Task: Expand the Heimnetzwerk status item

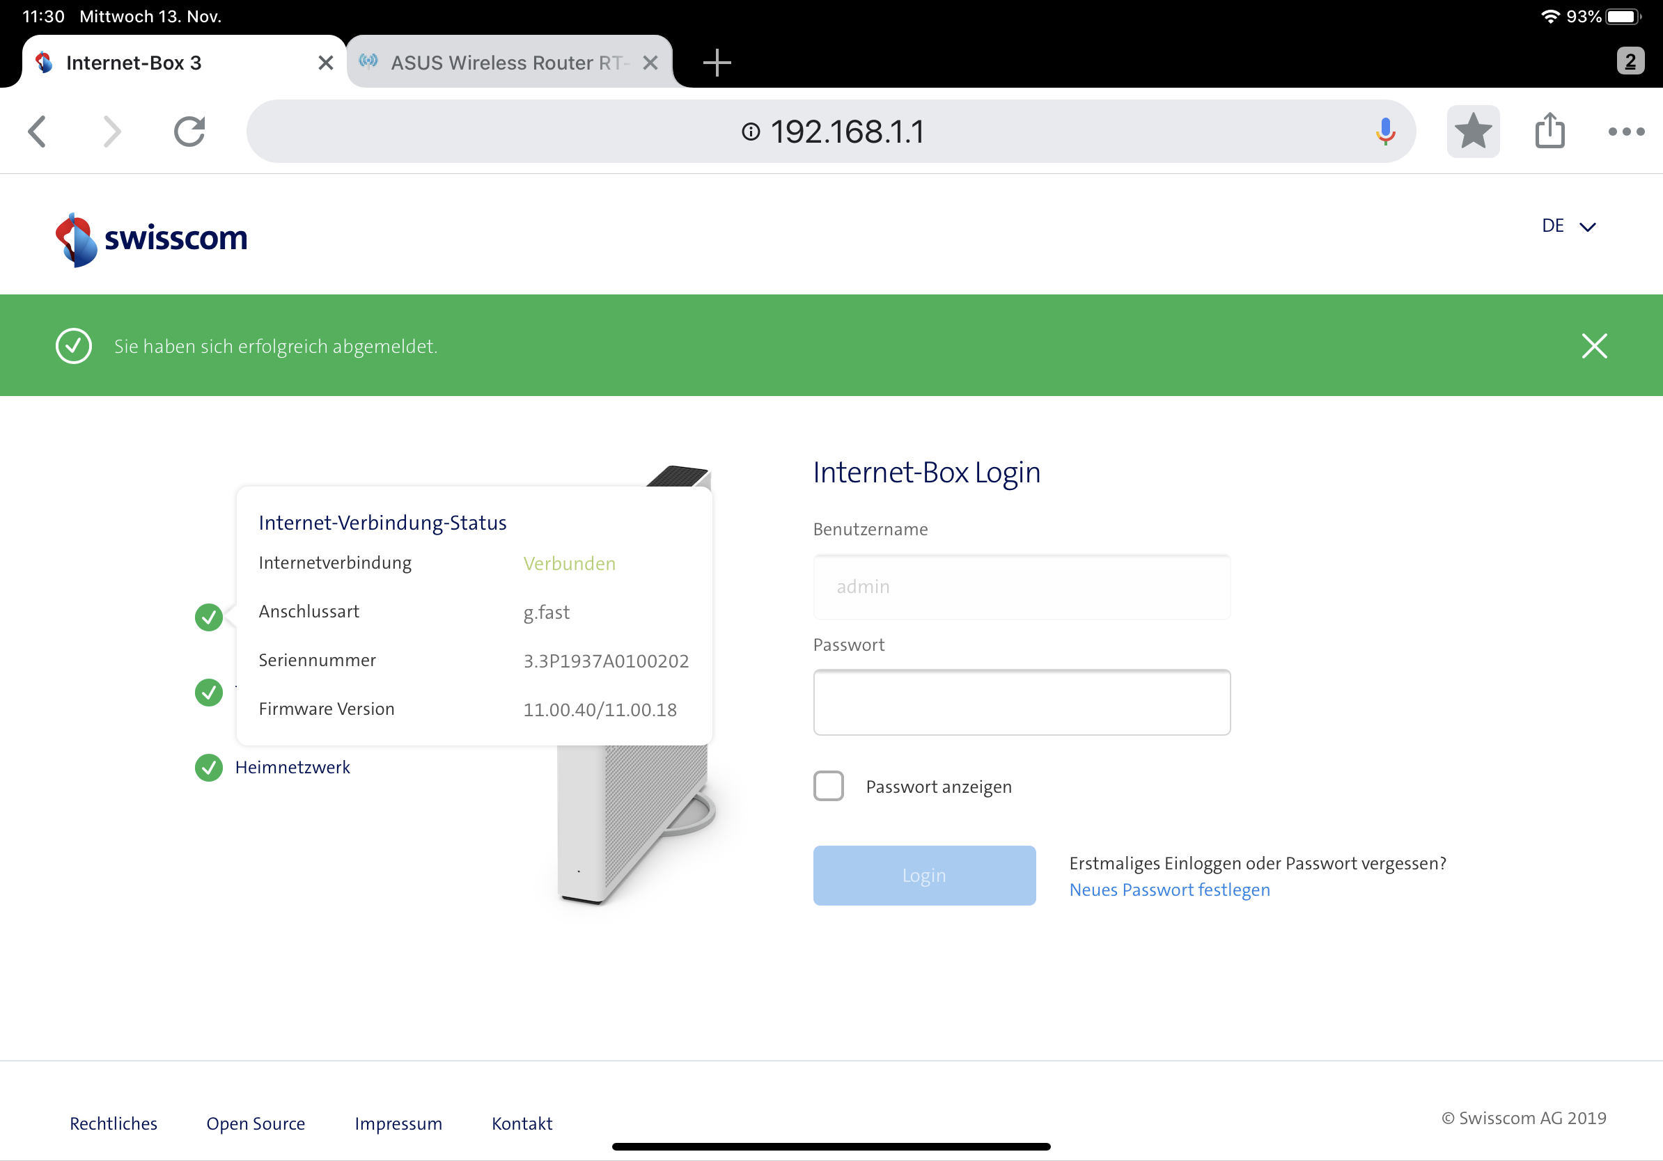Action: pos(292,767)
